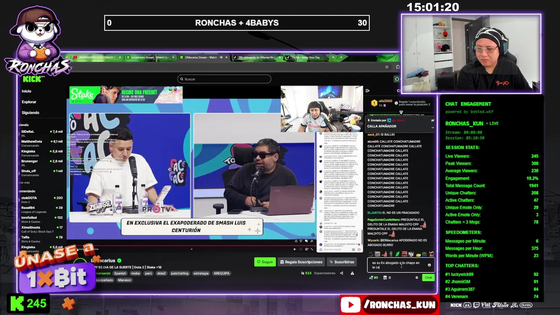This screenshot has width=560, height=315.
Task: Open channel points balance showing 90
Action: point(374,277)
